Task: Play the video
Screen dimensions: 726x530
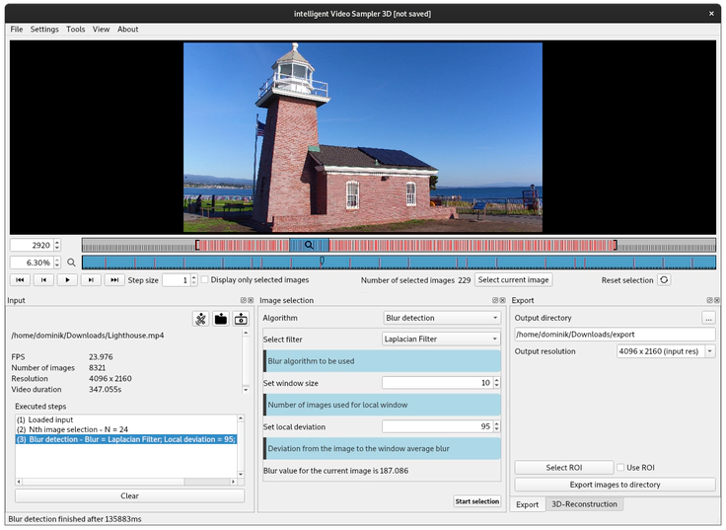Action: 67,280
